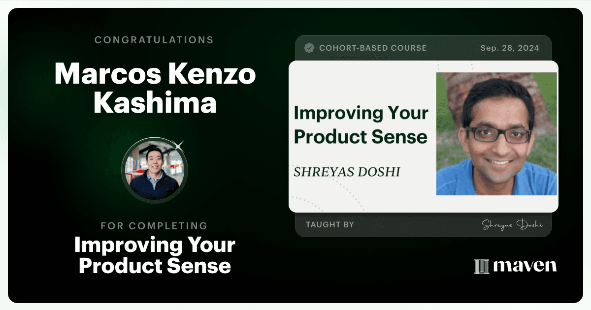Click the dark card footer strip
Viewport: 591px width, 310px height.
(423, 224)
